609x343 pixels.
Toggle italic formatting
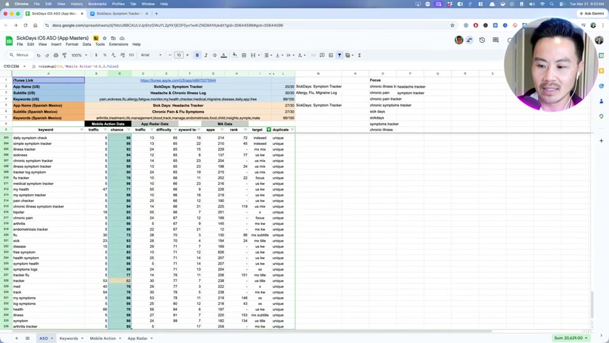(x=206, y=55)
